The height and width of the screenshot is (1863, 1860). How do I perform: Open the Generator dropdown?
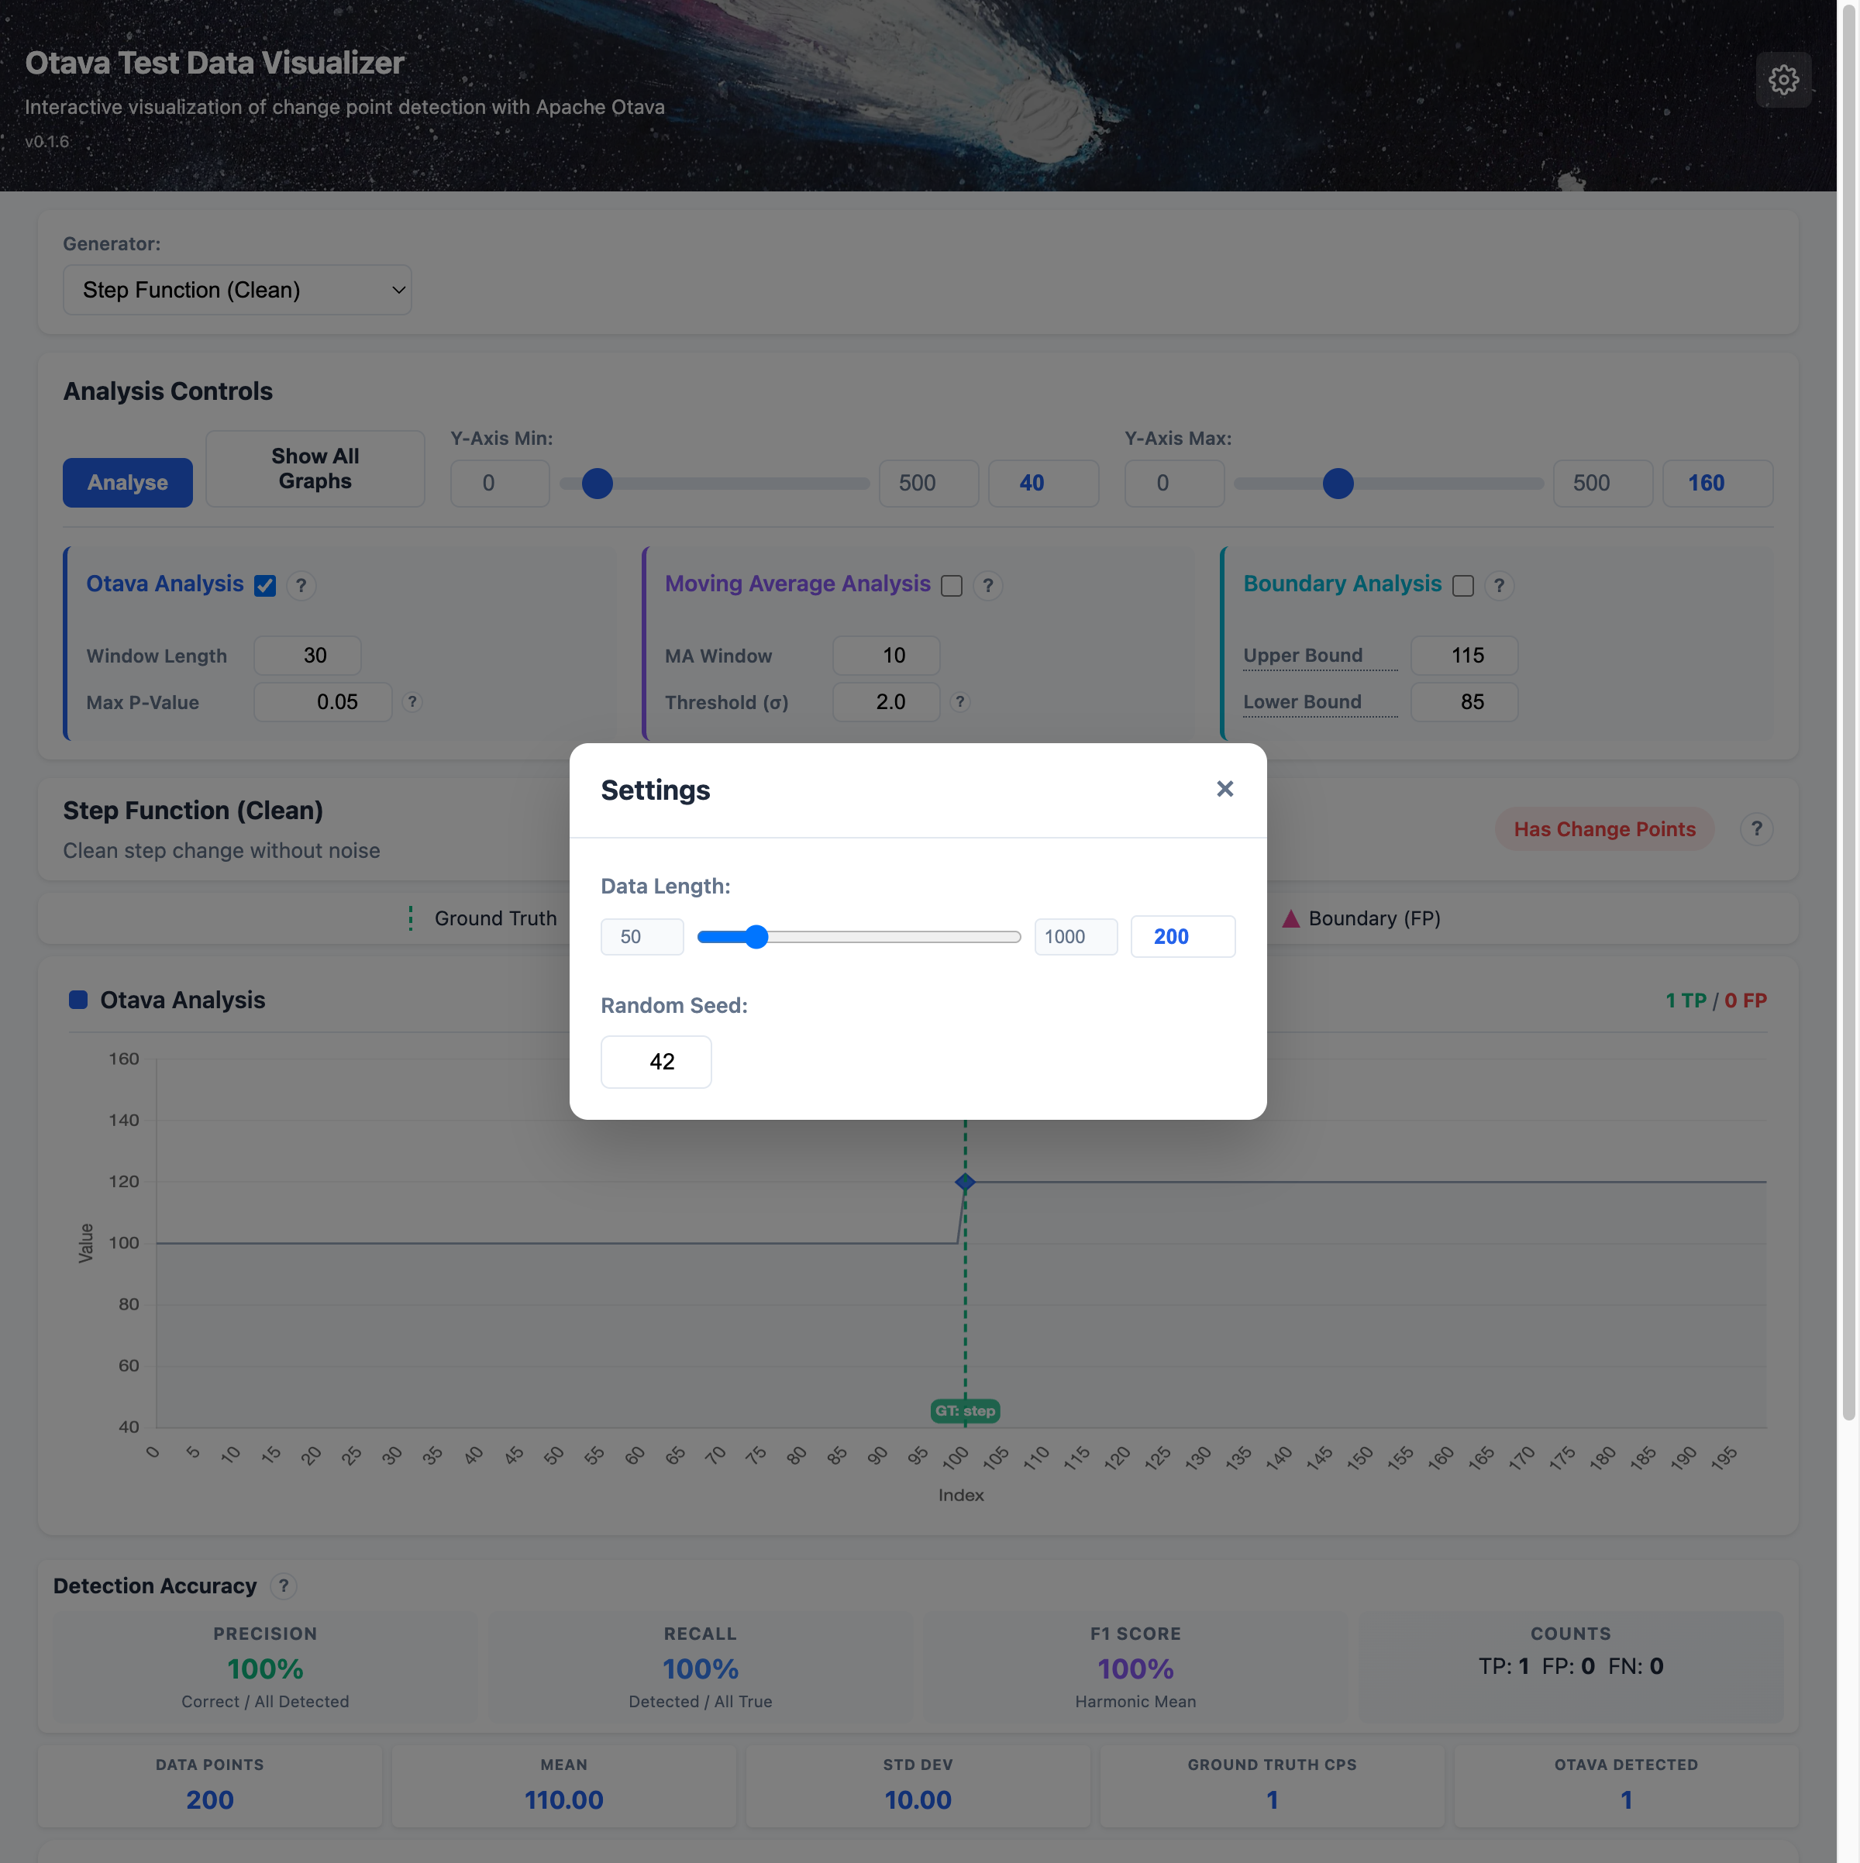tap(237, 291)
